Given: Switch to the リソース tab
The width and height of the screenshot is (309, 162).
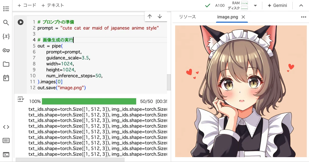Looking at the screenshot, I should [187, 17].
